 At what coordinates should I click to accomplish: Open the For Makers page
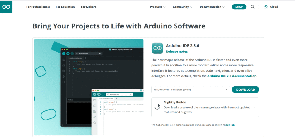(89, 7)
